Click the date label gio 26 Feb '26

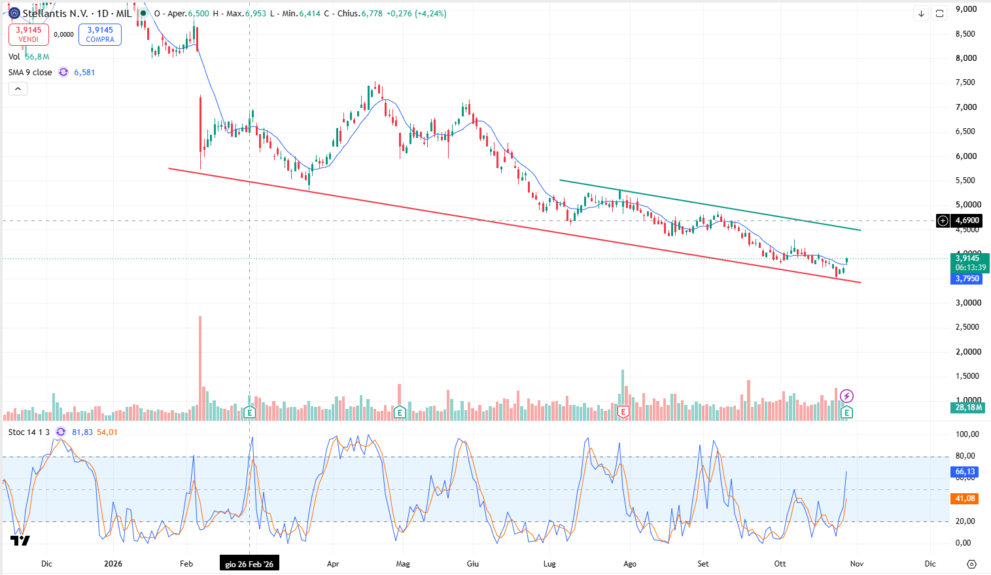click(249, 564)
